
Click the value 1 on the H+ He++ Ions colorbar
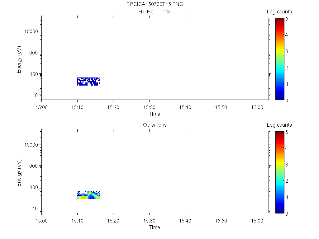pyautogui.click(x=287, y=84)
